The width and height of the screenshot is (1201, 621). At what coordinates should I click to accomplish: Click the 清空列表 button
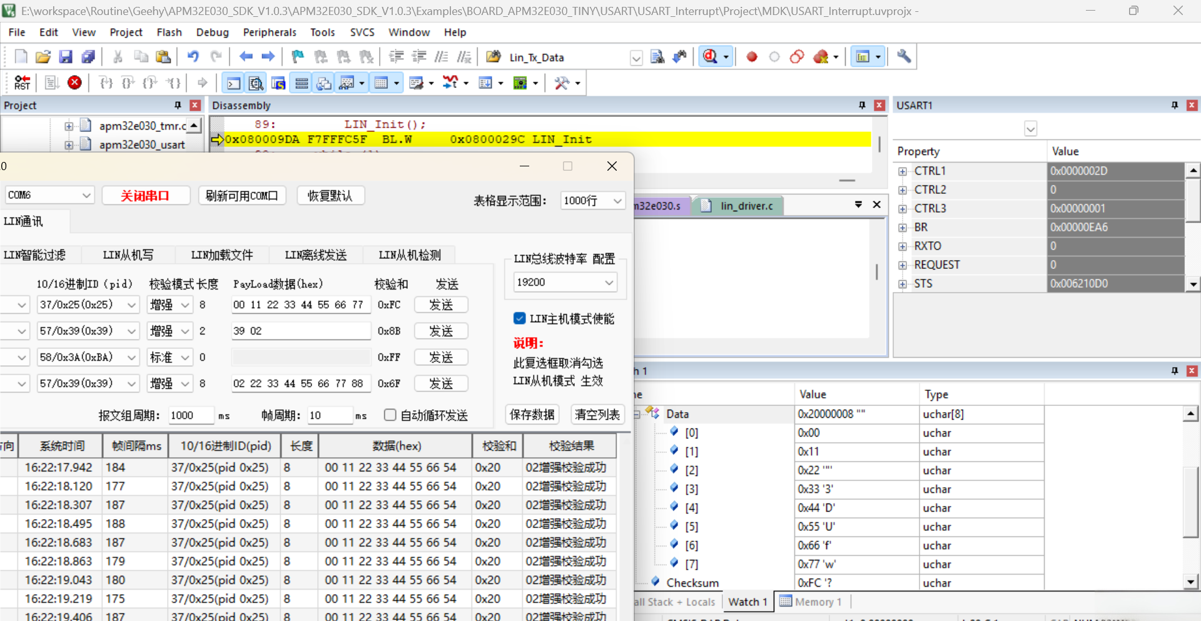(597, 415)
